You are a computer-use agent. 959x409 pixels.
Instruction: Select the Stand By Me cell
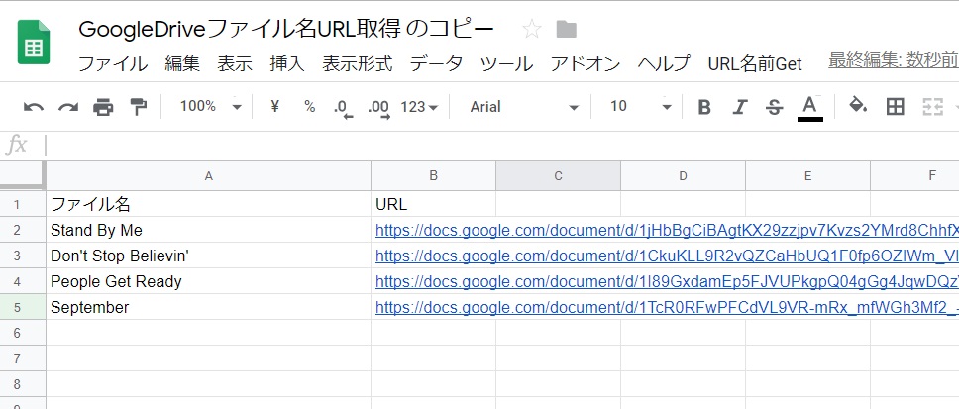point(209,230)
